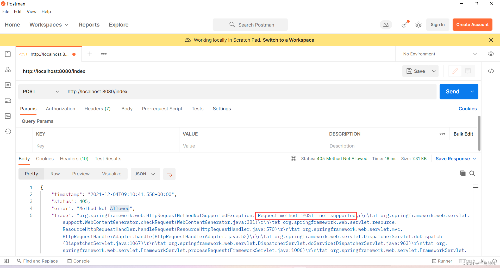Open the Pre-request Script tab
The width and height of the screenshot is (500, 268).
tap(162, 109)
